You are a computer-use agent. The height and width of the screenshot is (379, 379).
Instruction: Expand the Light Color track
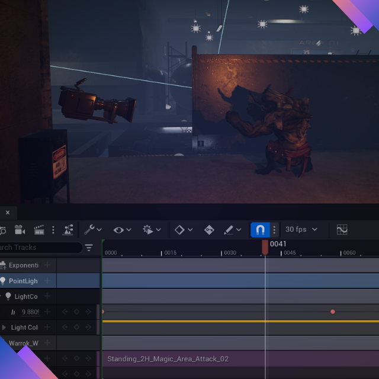[5, 327]
